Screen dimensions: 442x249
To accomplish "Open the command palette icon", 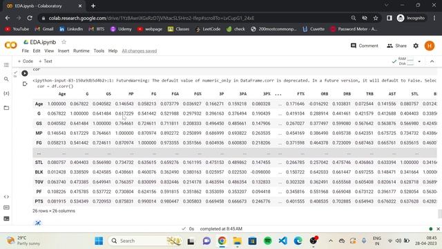I will pos(6,207).
